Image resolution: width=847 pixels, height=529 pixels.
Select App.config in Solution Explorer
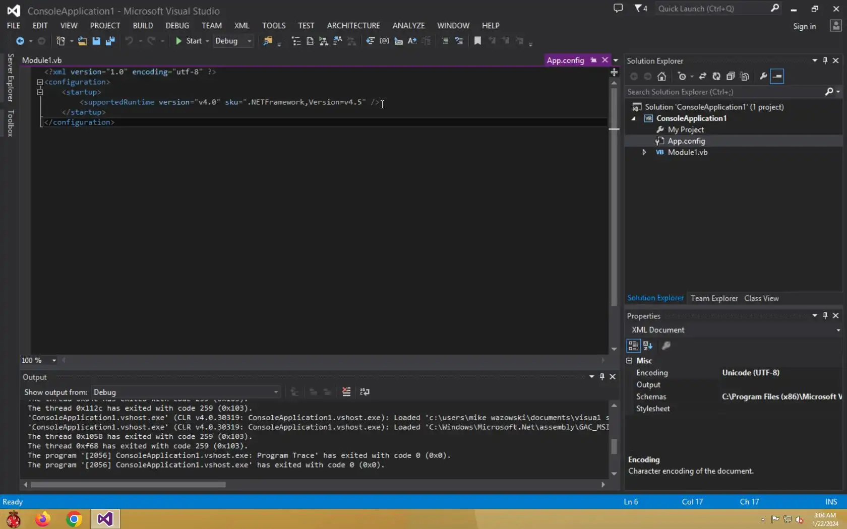click(x=686, y=141)
